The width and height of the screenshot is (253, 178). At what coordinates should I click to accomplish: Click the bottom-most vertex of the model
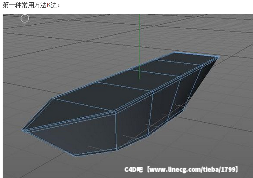pyautogui.click(x=75, y=156)
